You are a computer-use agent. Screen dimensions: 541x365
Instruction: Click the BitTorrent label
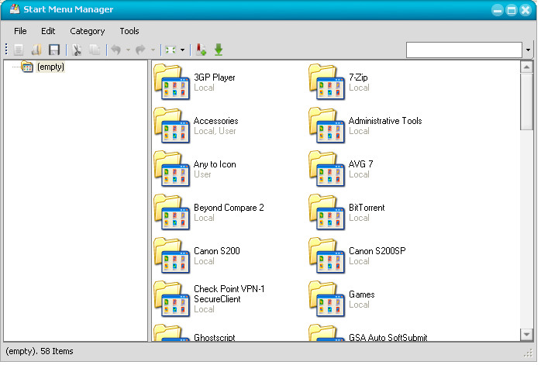tap(367, 208)
